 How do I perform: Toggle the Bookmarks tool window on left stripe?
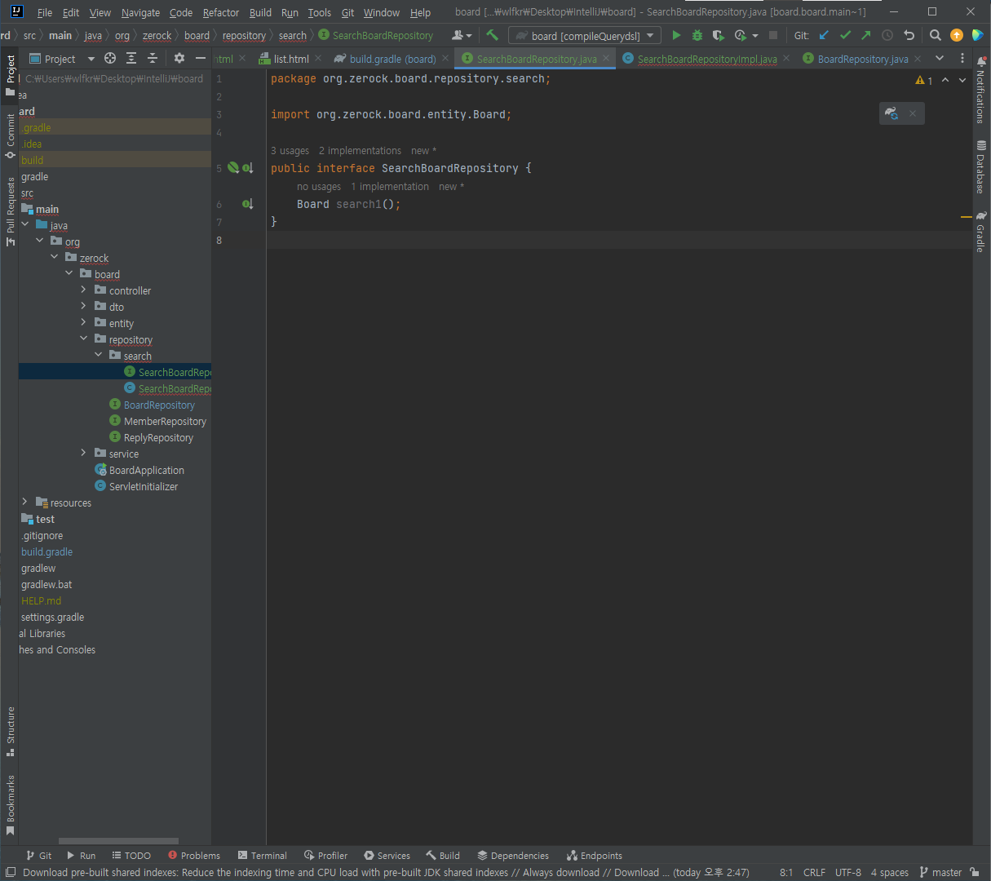[11, 805]
